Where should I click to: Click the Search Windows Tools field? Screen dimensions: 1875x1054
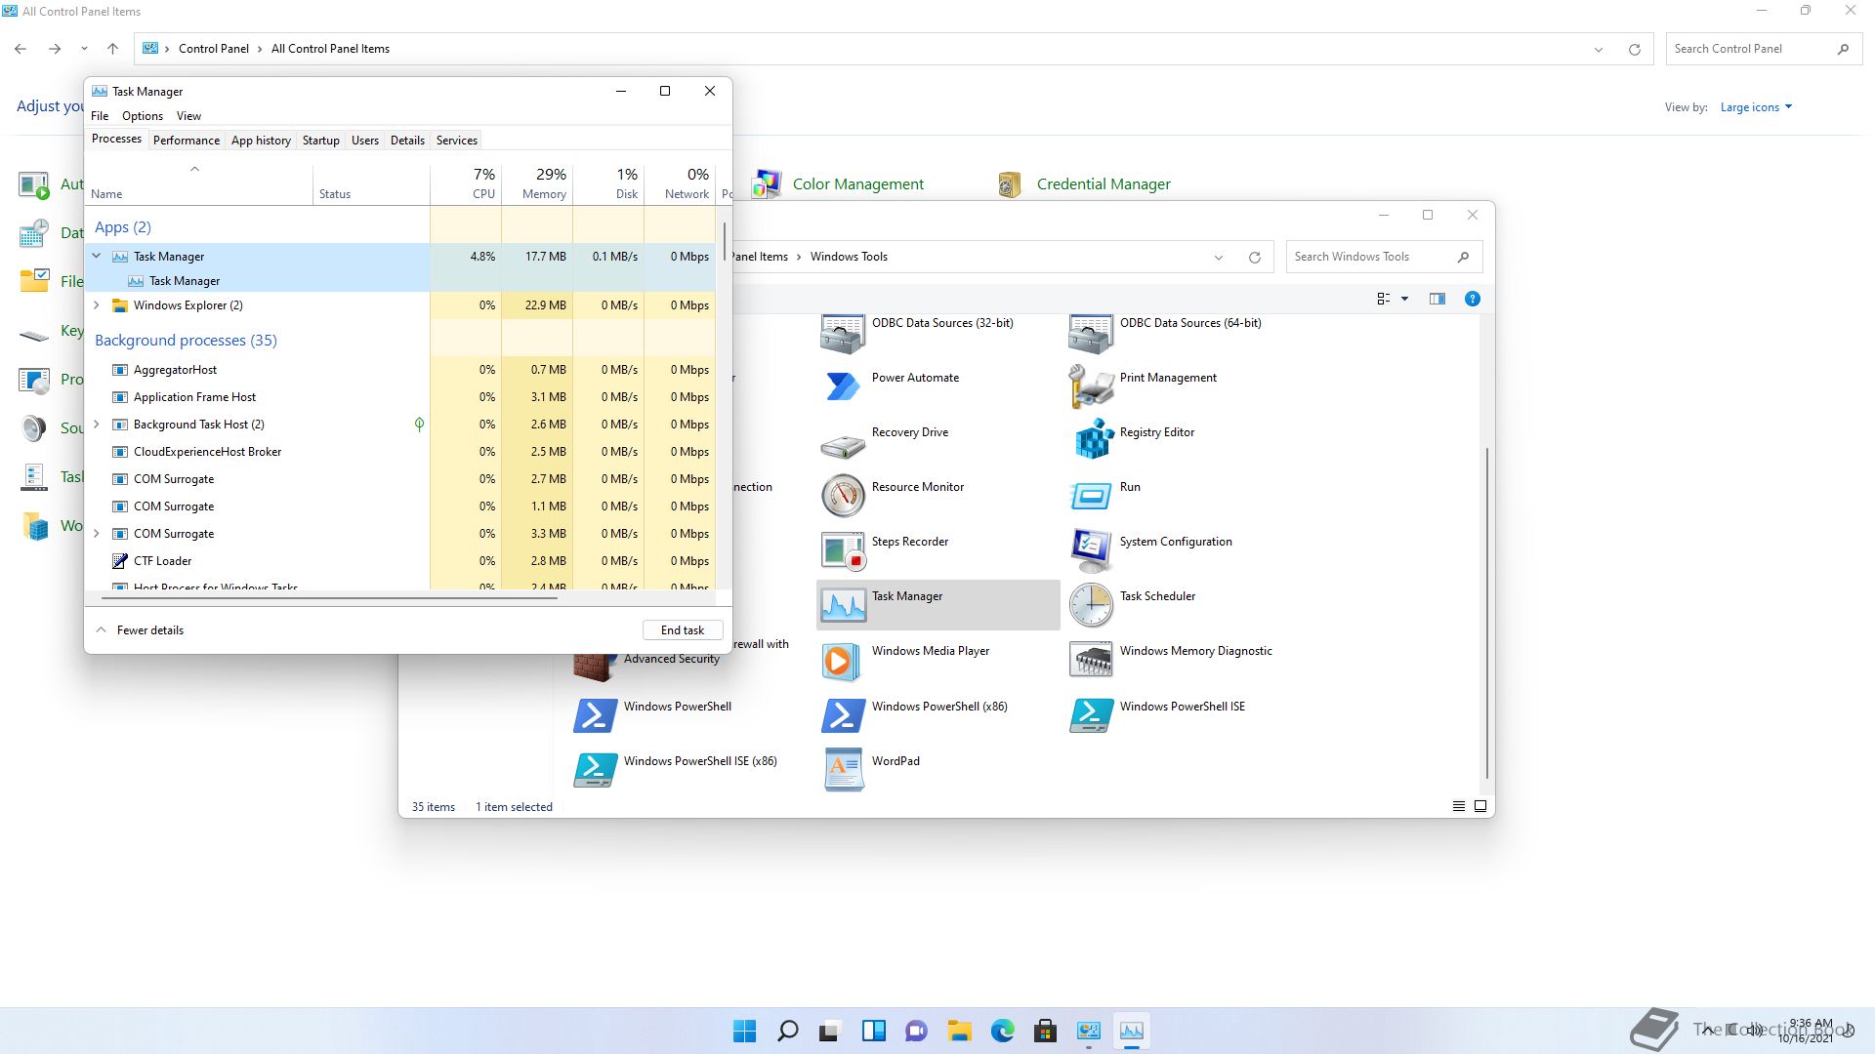pyautogui.click(x=1384, y=257)
